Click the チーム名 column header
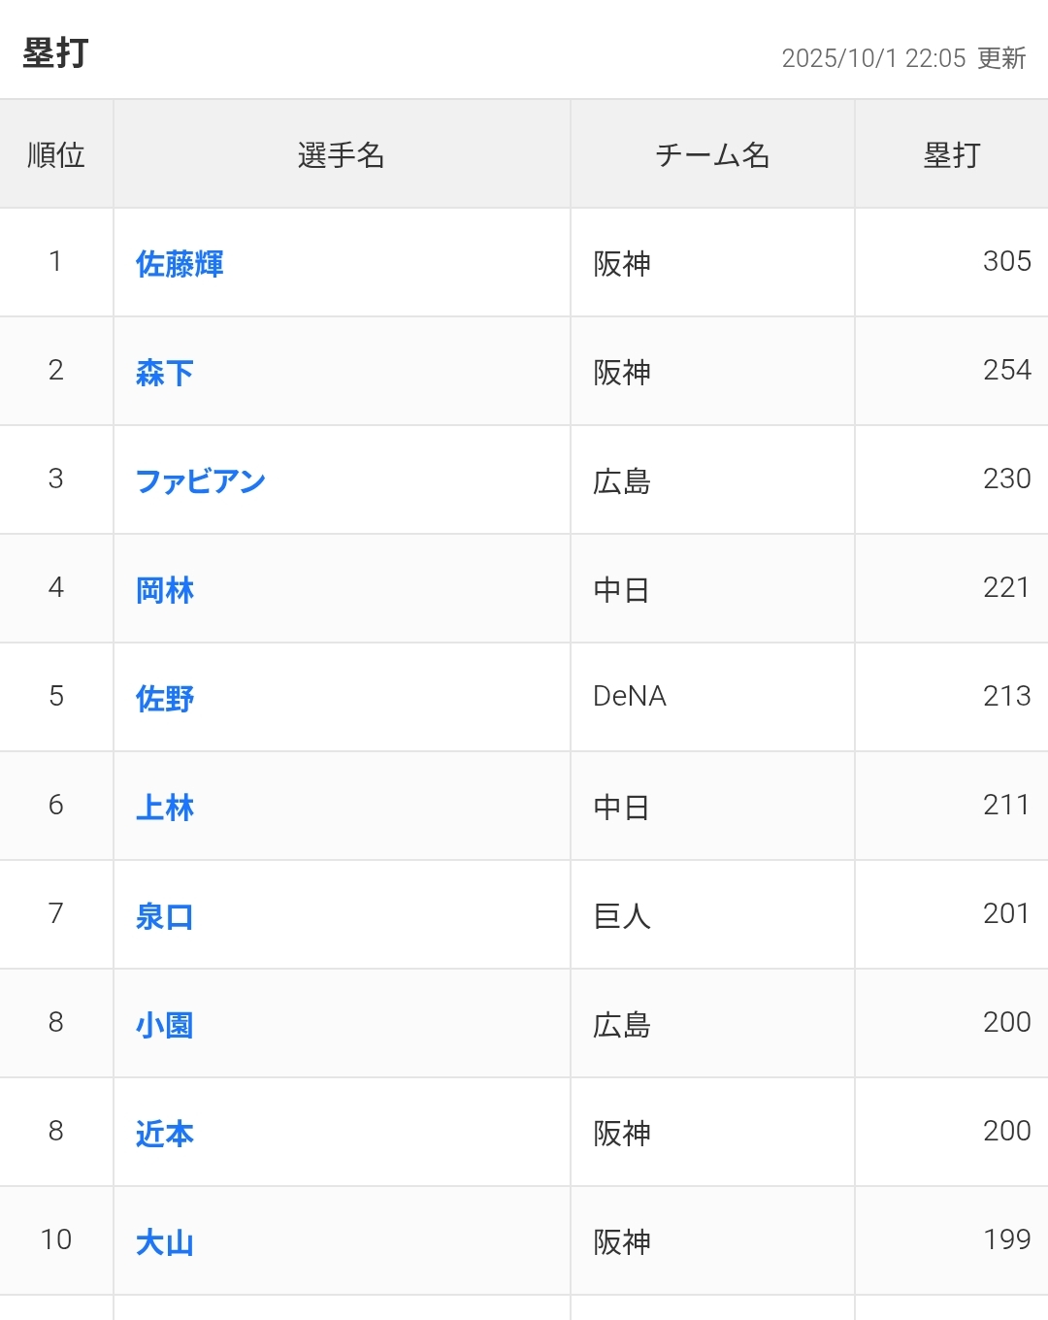1048x1320 pixels. (712, 155)
